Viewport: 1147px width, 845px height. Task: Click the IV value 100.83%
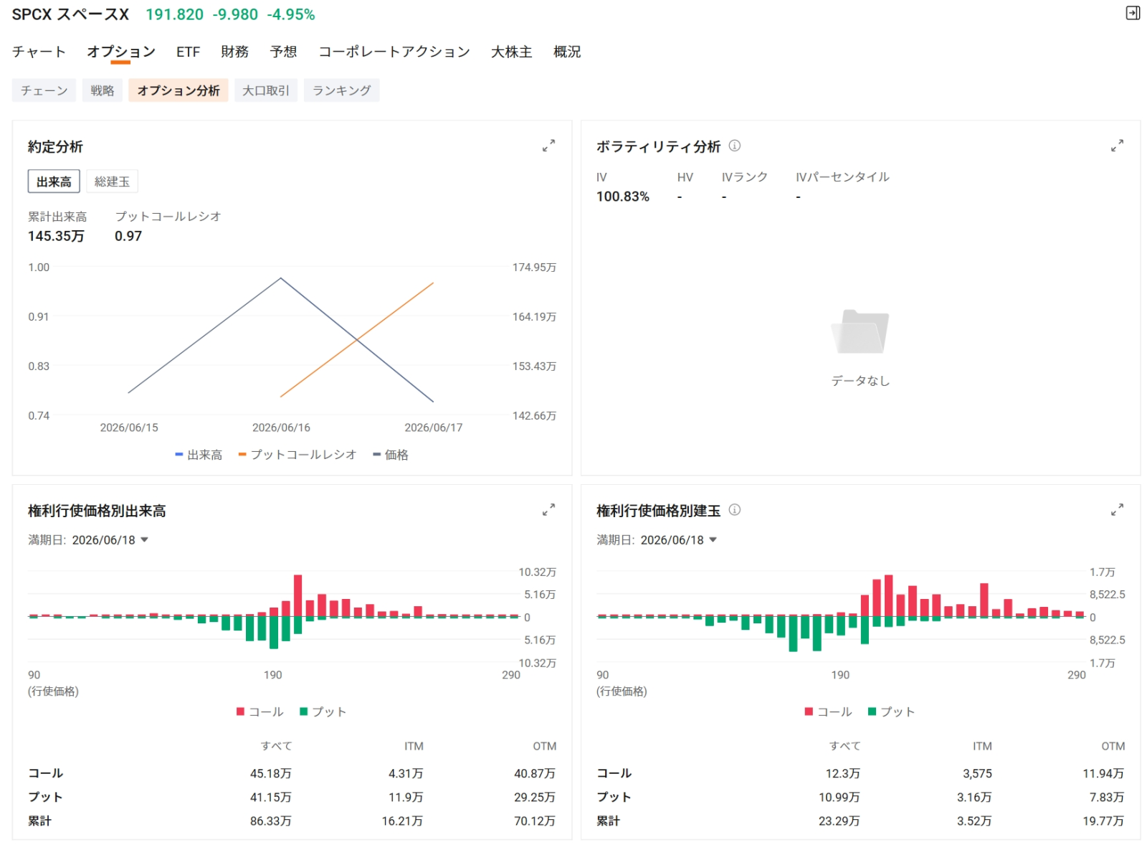point(623,197)
